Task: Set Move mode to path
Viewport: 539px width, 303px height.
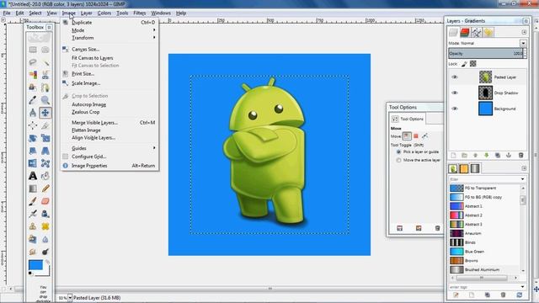Action: tap(424, 136)
